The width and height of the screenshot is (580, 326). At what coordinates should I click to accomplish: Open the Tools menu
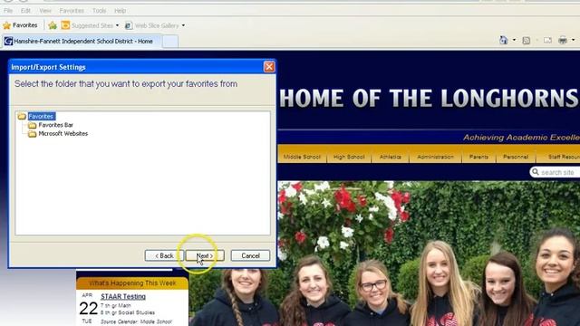[99, 11]
